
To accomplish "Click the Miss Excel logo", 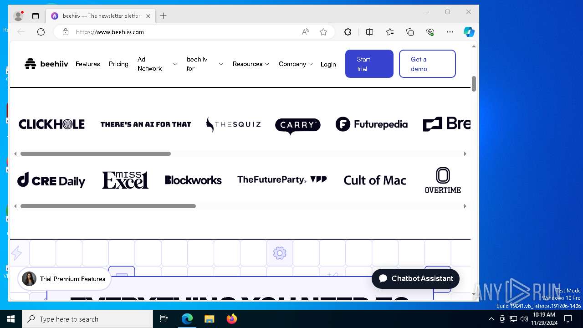I will tap(125, 180).
